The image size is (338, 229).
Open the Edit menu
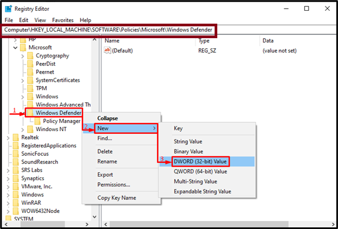24,20
